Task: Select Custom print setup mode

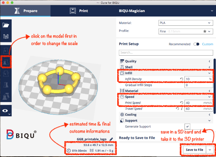Action: coord(208,44)
